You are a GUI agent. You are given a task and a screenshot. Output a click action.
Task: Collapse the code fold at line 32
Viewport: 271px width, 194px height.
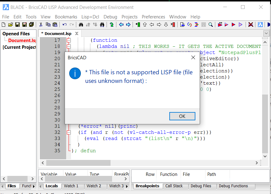pos(69,132)
